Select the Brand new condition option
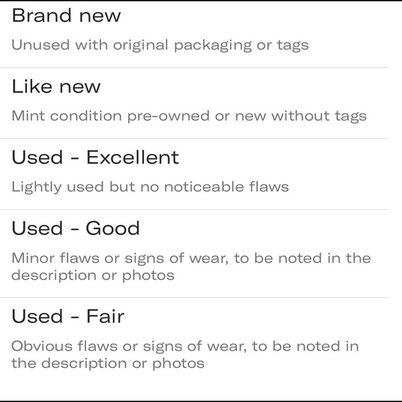This screenshot has width=402, height=402. tap(194, 35)
